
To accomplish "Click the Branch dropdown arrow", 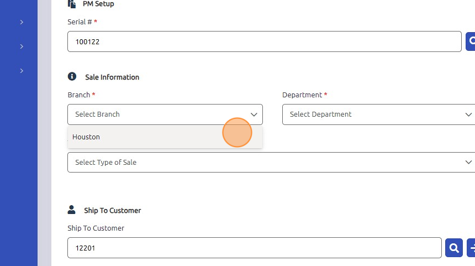I will (254, 114).
